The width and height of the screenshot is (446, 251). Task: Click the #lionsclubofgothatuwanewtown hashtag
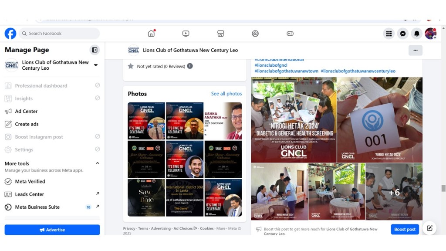[x=287, y=71]
